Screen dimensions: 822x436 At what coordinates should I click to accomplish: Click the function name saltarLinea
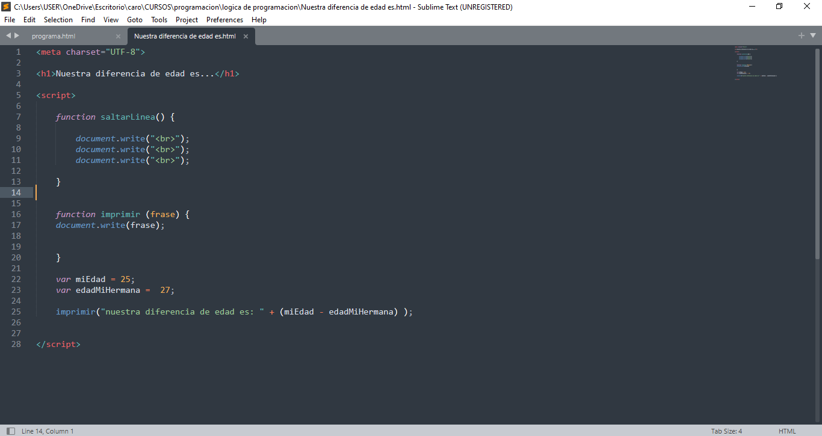pyautogui.click(x=128, y=117)
